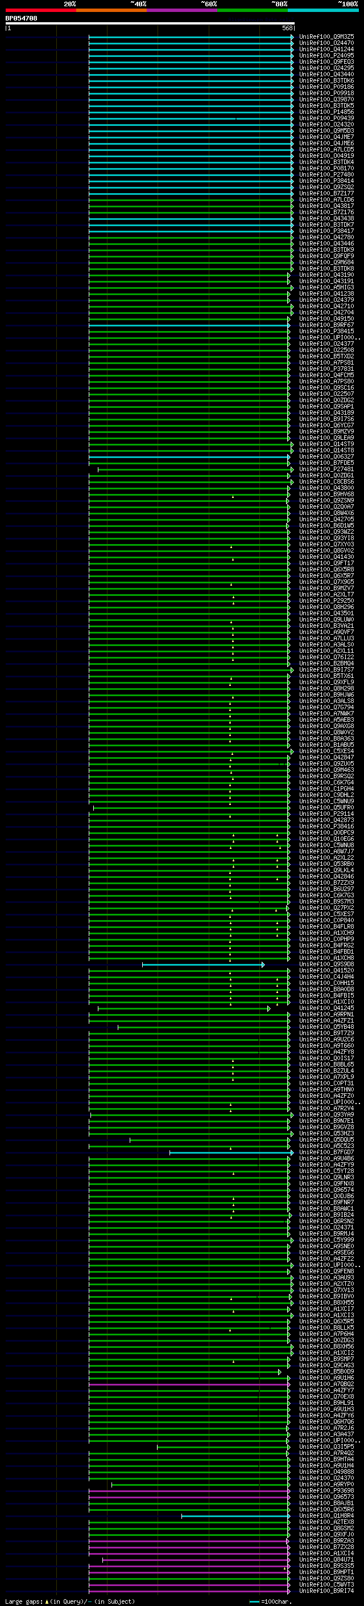
Task: Select label UniRef100_Q5UFR0
Action: point(326,807)
